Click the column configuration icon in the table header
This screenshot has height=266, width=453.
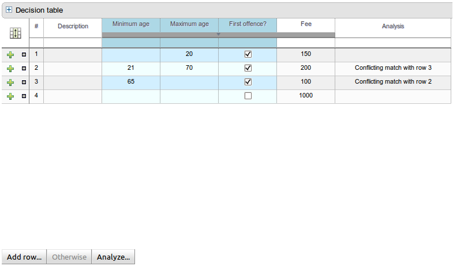15,33
